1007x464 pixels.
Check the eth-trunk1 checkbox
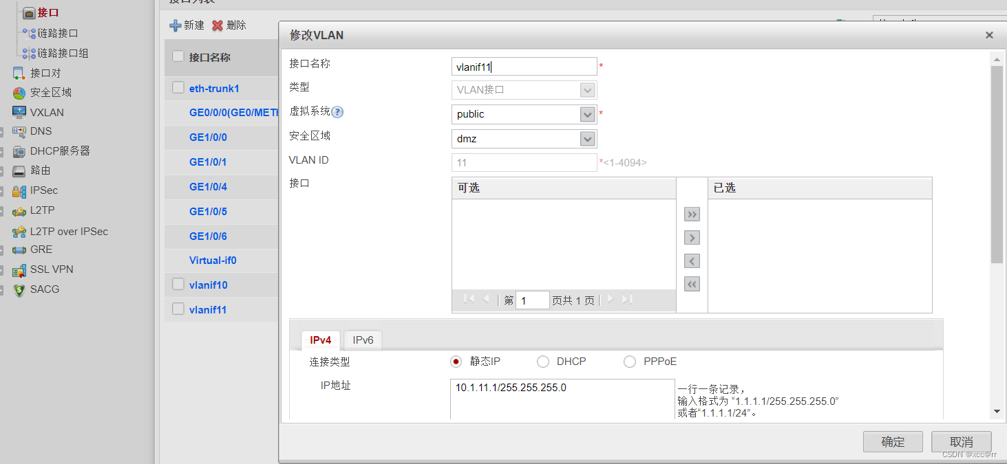click(178, 88)
